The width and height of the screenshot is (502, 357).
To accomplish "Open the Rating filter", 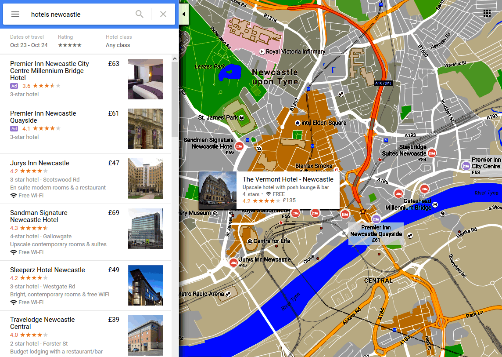I will coord(70,41).
